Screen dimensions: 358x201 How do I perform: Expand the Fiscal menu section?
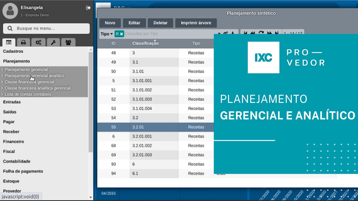[x=9, y=152]
